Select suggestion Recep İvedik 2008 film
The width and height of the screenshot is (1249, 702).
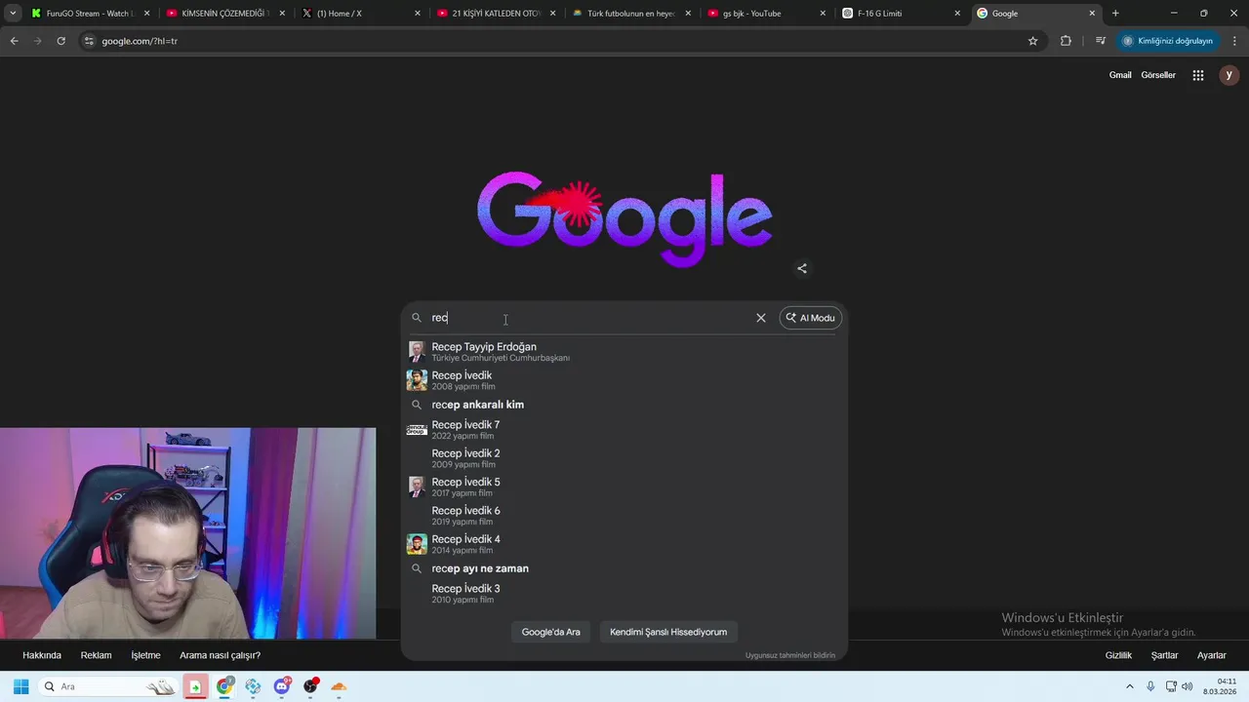(x=624, y=380)
